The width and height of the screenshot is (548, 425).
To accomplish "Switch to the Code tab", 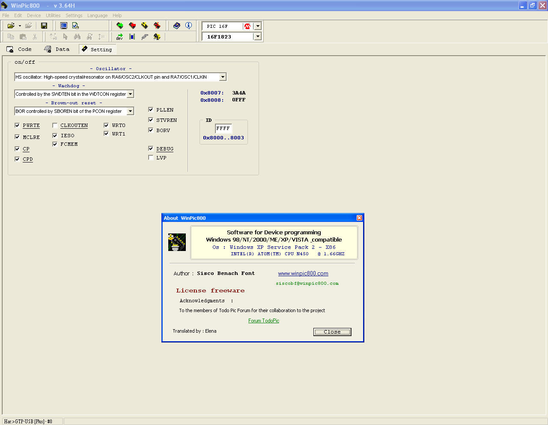I will [x=19, y=49].
